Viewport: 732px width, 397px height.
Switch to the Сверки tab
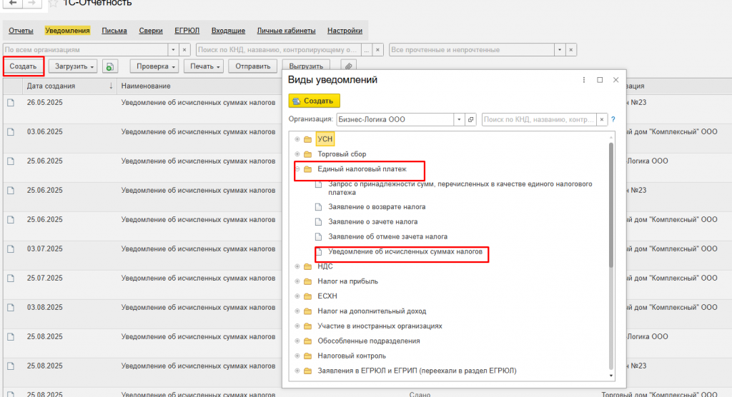point(151,30)
